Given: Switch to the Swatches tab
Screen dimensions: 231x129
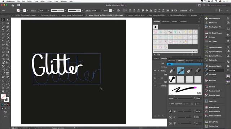Looking at the screenshot, I should [166, 21].
